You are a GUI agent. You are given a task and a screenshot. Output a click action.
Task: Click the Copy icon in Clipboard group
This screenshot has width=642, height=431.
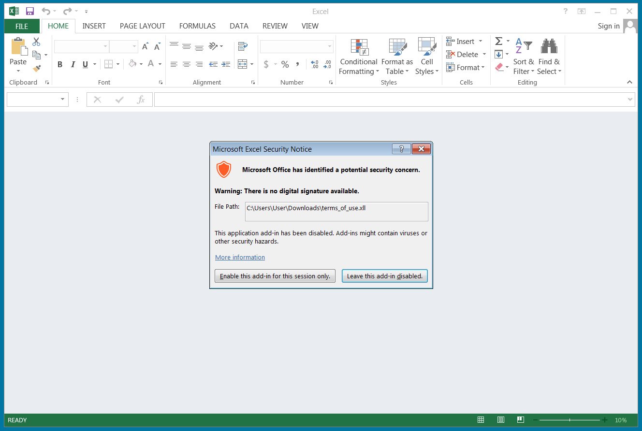tap(36, 55)
